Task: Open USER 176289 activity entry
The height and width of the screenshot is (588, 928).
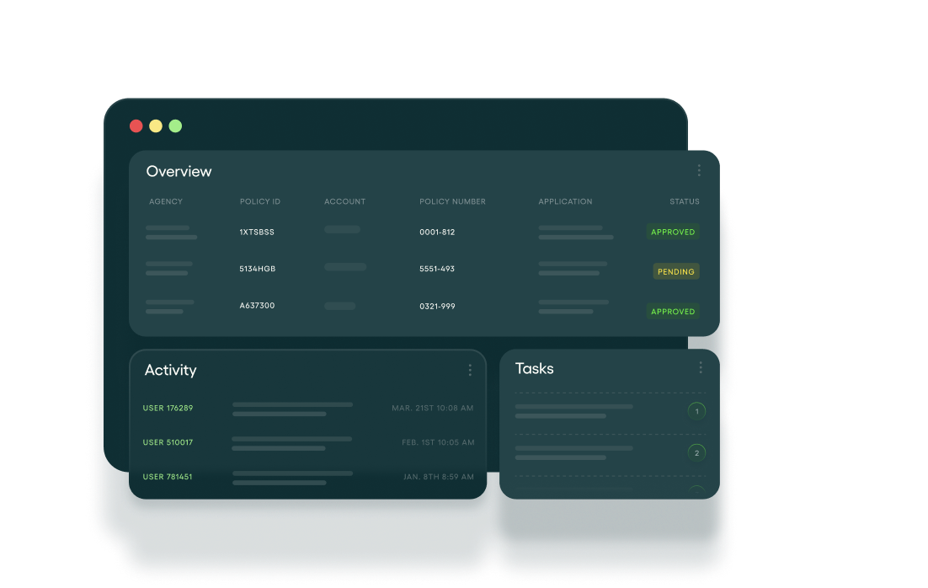Action: click(168, 408)
